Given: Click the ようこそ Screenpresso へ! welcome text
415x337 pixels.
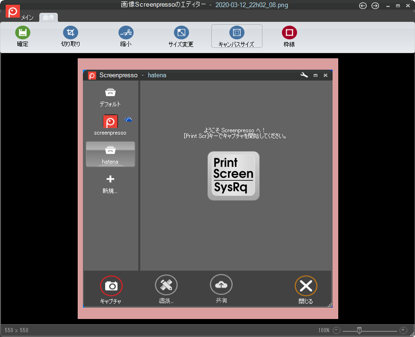Looking at the screenshot, I should point(234,130).
